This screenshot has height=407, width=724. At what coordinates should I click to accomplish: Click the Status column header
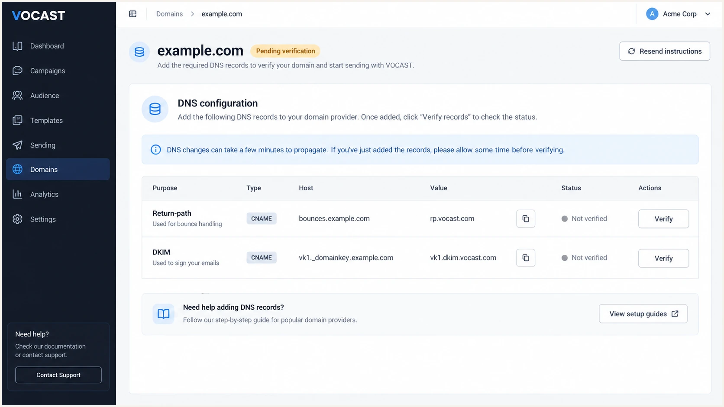coord(571,188)
